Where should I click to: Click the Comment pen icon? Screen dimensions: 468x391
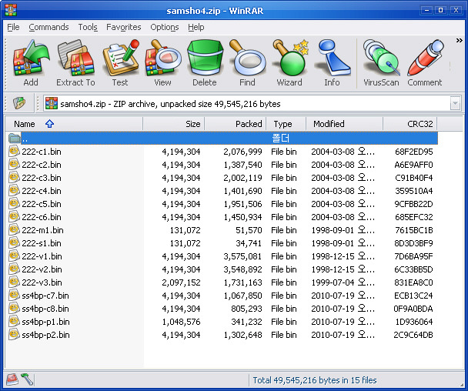tap(425, 62)
